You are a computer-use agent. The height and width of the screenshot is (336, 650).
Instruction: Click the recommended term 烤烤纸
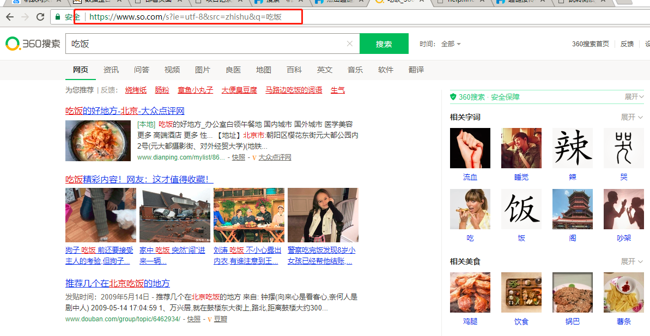(136, 90)
